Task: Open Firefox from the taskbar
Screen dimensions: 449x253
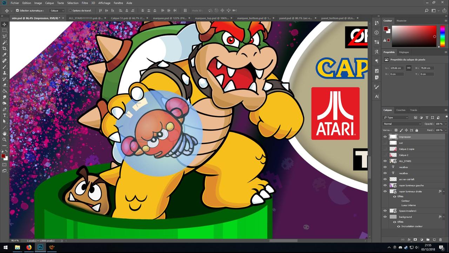Action: point(29,247)
